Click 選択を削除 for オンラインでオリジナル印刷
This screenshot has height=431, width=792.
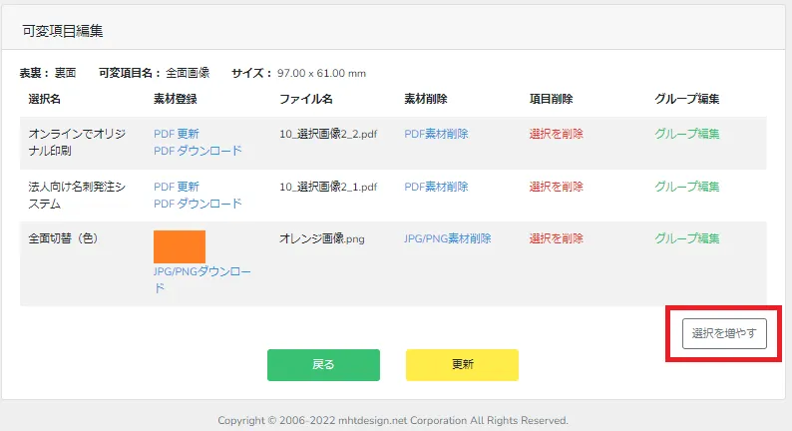click(556, 134)
